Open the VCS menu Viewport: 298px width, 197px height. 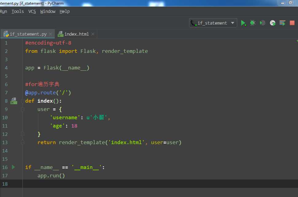[32, 11]
